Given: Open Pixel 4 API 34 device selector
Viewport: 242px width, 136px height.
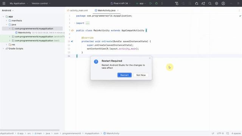Looking at the screenshot, I should (x=121, y=3).
